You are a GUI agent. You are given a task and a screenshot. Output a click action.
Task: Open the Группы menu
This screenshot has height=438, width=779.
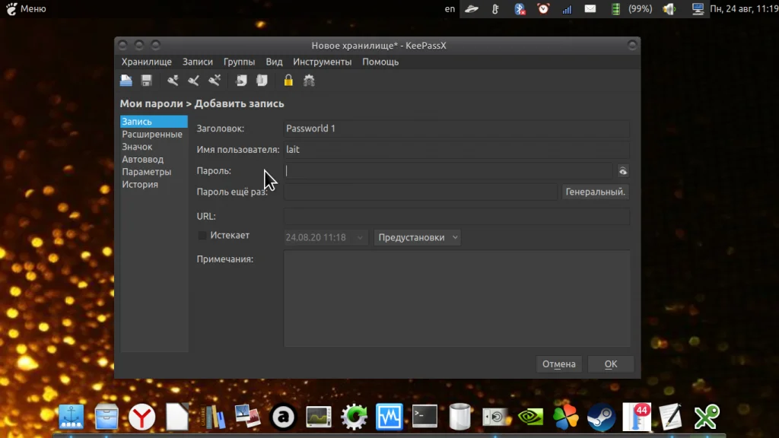tap(239, 62)
